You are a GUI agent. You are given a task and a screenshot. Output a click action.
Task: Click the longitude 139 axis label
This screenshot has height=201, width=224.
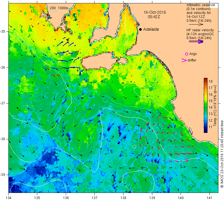152,198
